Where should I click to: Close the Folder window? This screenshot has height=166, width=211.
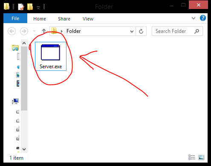[x=198, y=5]
